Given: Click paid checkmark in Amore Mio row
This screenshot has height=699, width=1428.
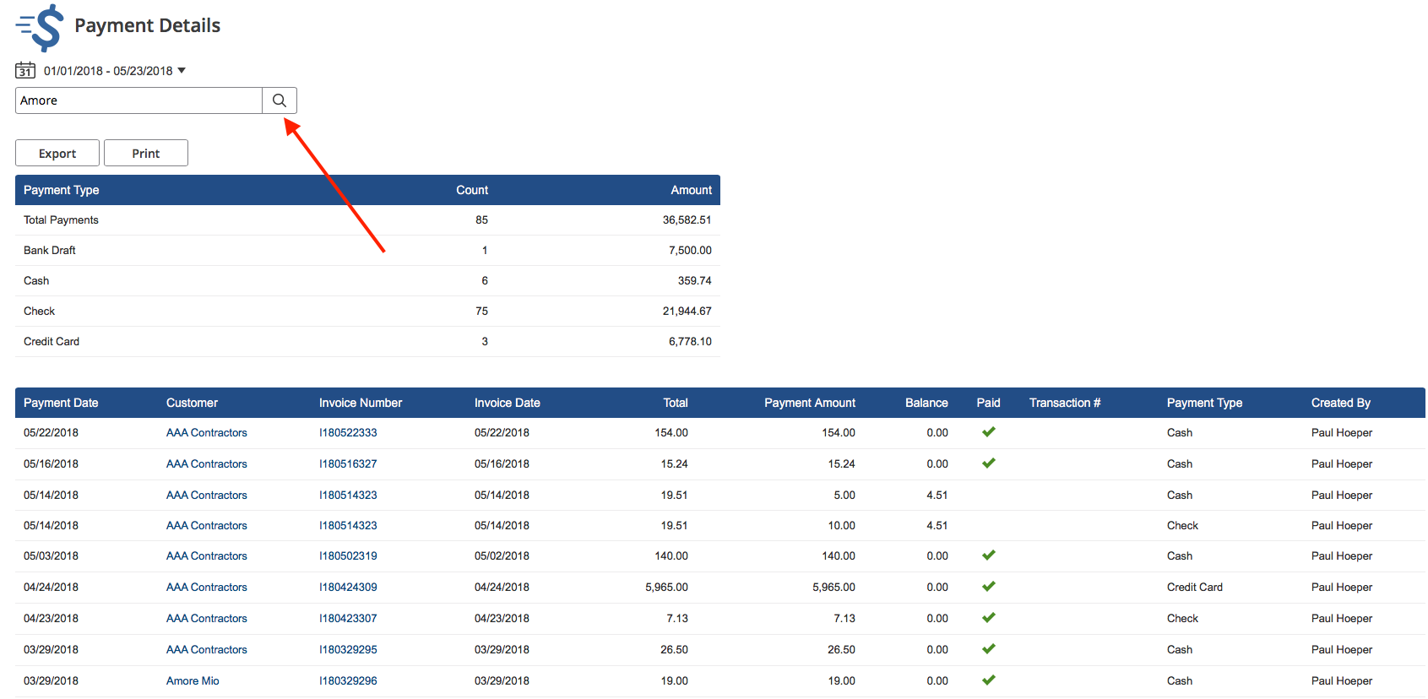Looking at the screenshot, I should 988,680.
